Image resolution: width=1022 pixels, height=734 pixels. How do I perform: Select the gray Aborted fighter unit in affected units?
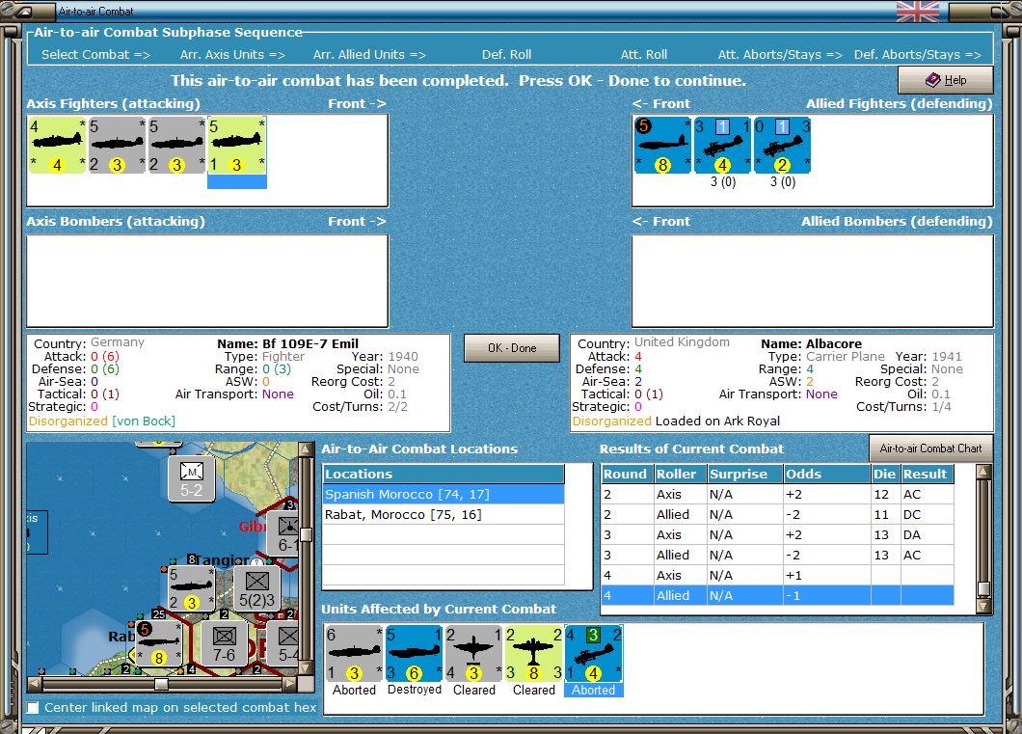click(x=354, y=654)
